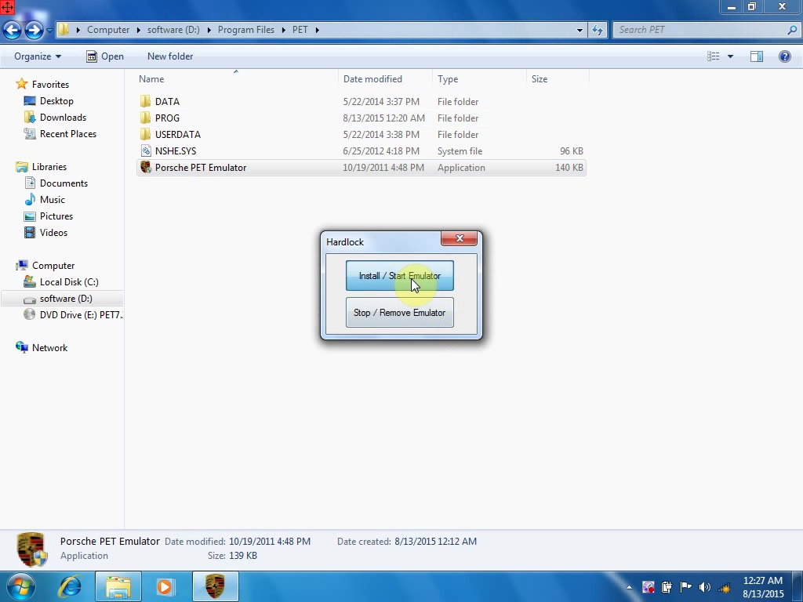Click the Install / Start Emulator button
Image resolution: width=803 pixels, height=602 pixels.
click(x=399, y=276)
